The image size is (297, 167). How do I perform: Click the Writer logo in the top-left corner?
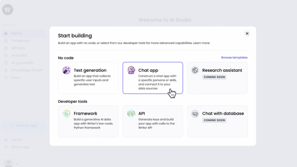click(x=7, y=9)
